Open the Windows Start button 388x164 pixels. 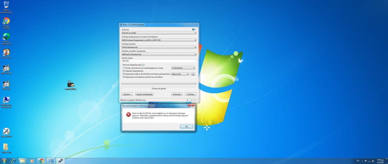pyautogui.click(x=4, y=161)
